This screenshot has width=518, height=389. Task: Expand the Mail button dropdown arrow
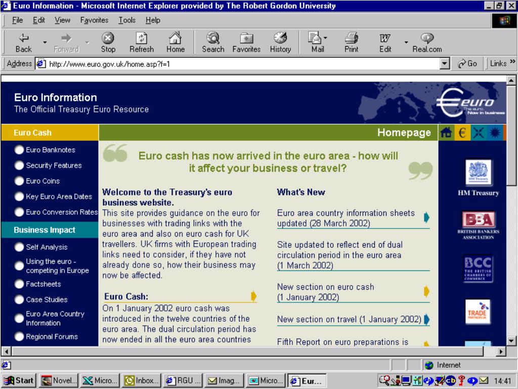point(325,38)
